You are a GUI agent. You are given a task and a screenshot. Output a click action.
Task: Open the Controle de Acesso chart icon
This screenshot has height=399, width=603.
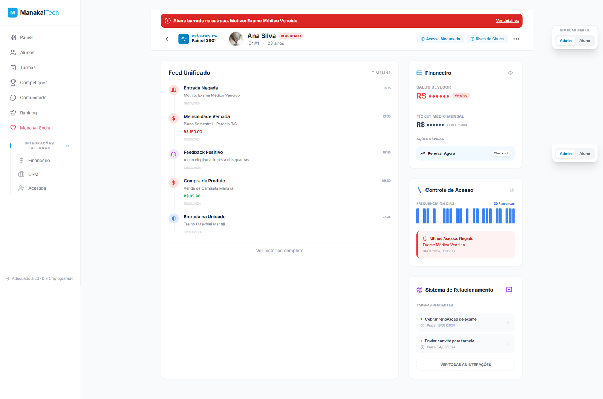coord(512,190)
